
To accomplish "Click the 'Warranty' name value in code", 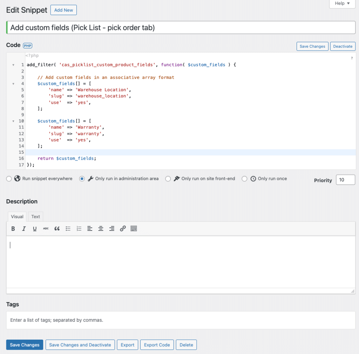I will tap(89, 127).
